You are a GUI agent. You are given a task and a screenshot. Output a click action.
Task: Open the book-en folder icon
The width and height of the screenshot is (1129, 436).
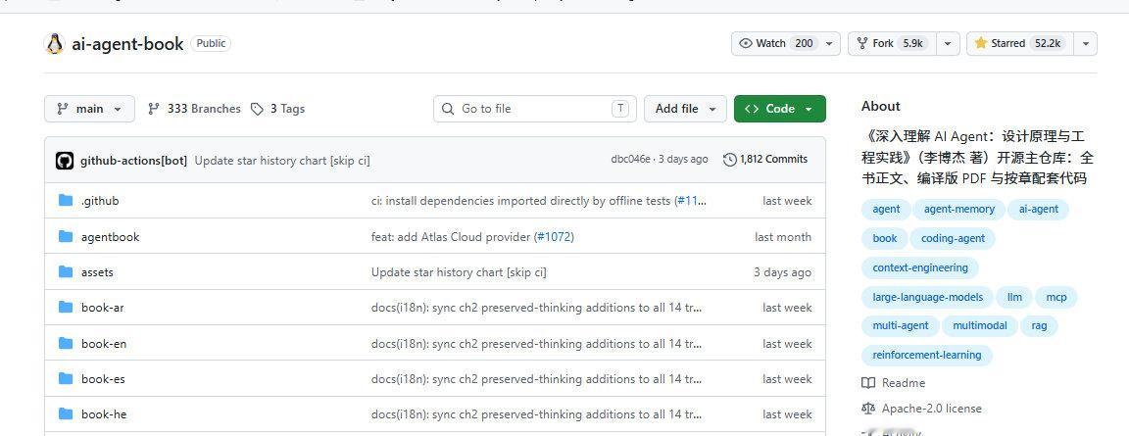[66, 343]
